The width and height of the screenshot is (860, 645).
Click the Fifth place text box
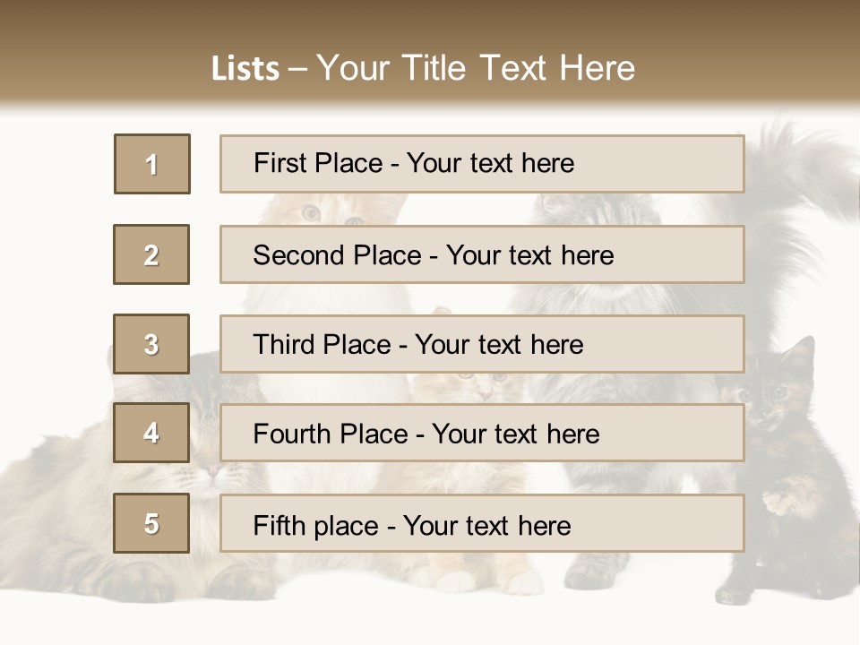click(482, 523)
